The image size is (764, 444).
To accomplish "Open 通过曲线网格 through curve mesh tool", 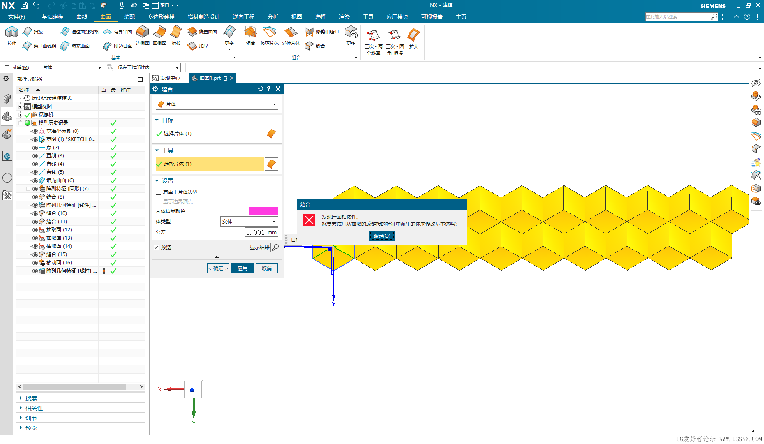I will tap(79, 32).
